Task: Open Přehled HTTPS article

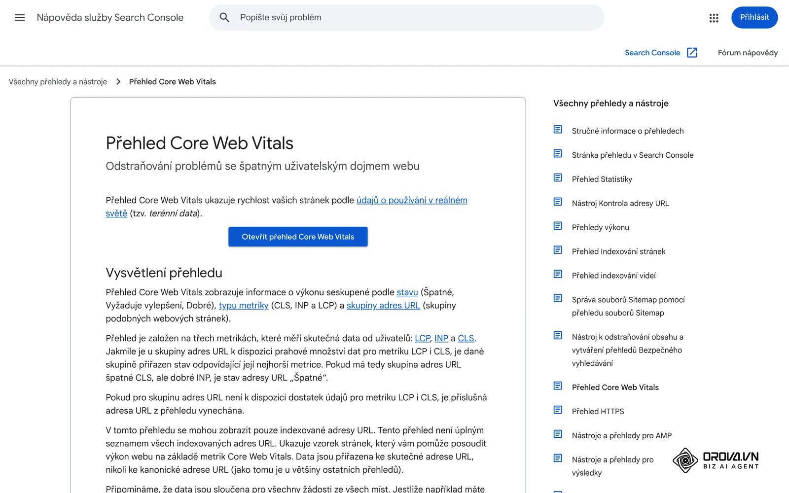Action: click(x=598, y=412)
